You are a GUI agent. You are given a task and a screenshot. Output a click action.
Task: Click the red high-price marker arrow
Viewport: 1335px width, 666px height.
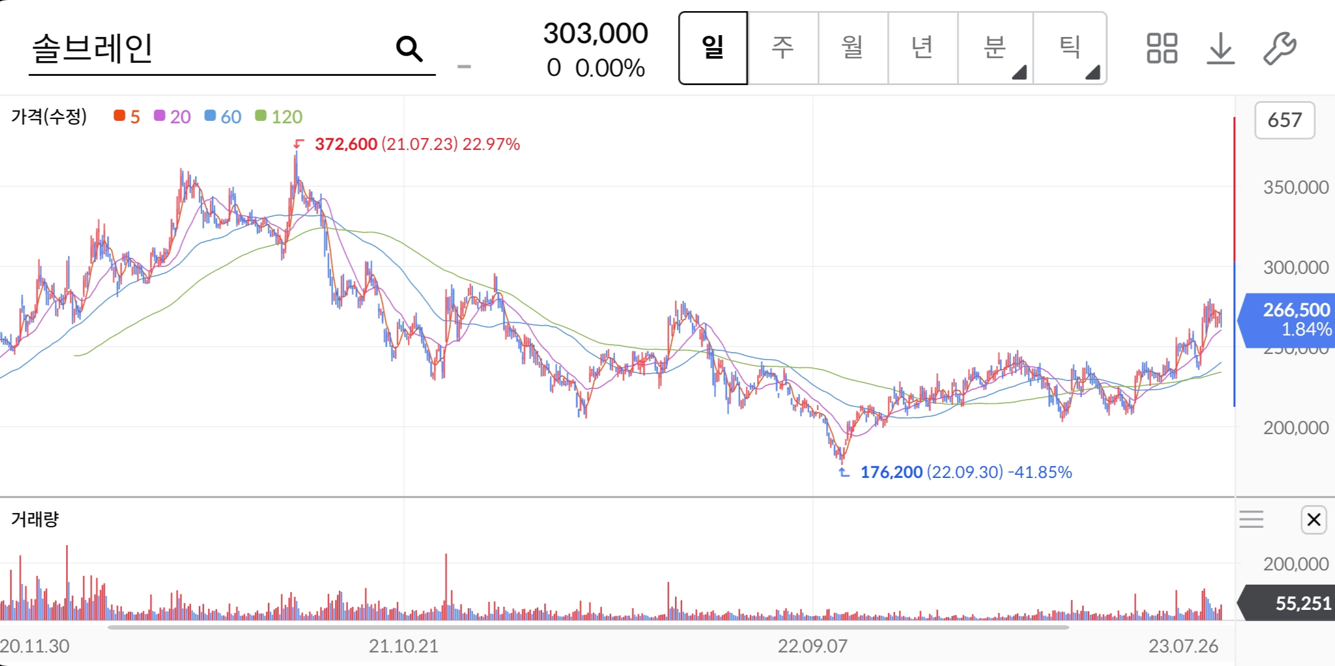[298, 144]
